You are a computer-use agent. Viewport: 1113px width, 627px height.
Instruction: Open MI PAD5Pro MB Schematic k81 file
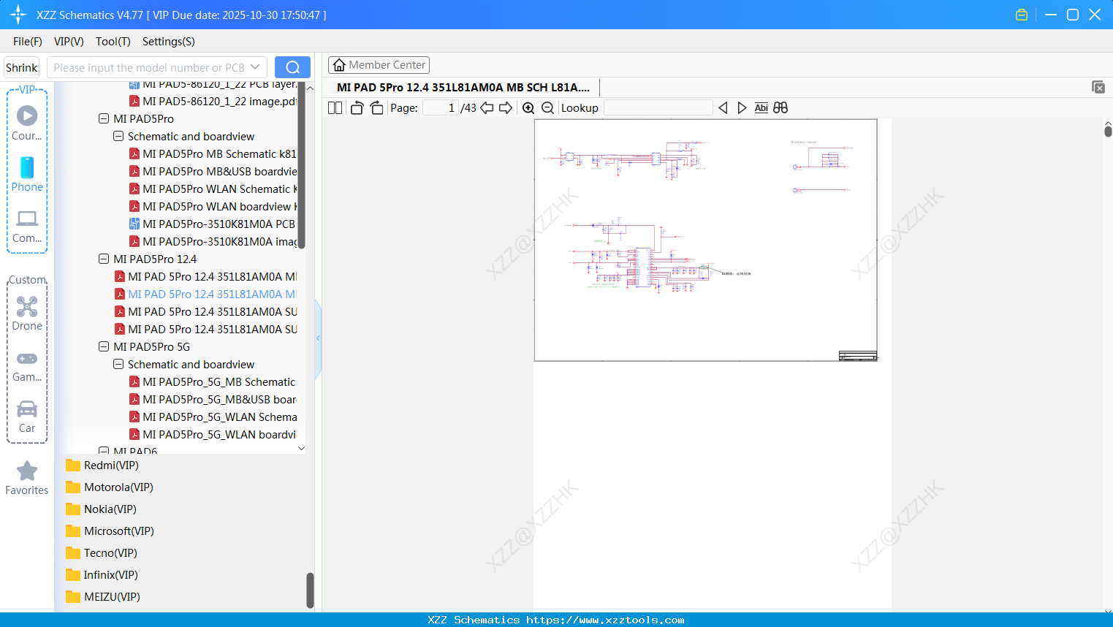213,153
